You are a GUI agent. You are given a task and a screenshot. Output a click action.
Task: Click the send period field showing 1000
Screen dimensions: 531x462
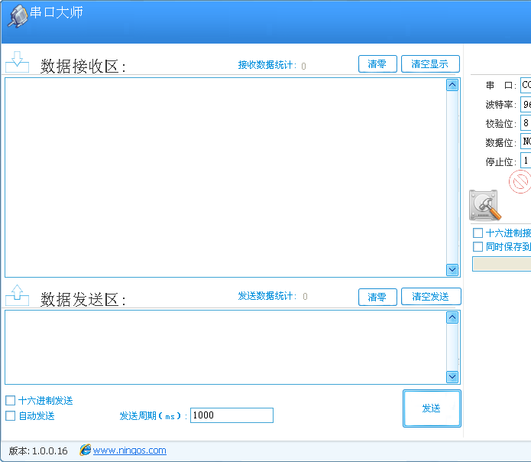point(232,415)
